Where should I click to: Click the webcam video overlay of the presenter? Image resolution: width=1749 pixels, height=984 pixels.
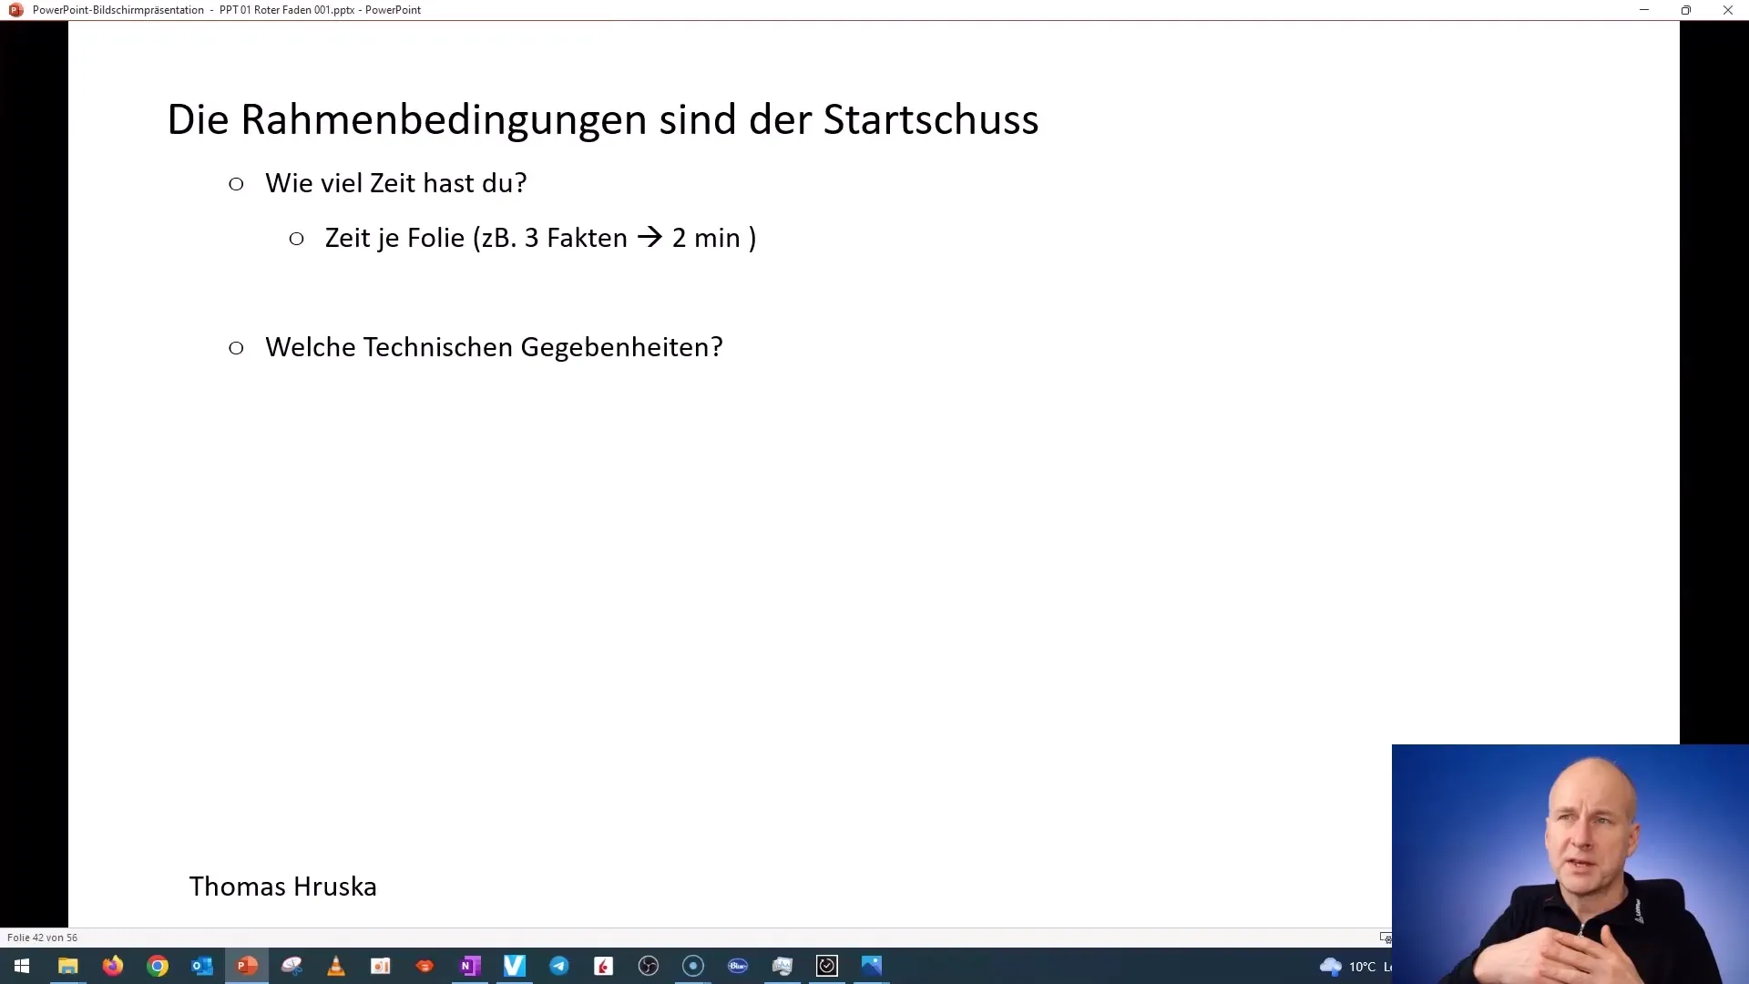coord(1570,864)
